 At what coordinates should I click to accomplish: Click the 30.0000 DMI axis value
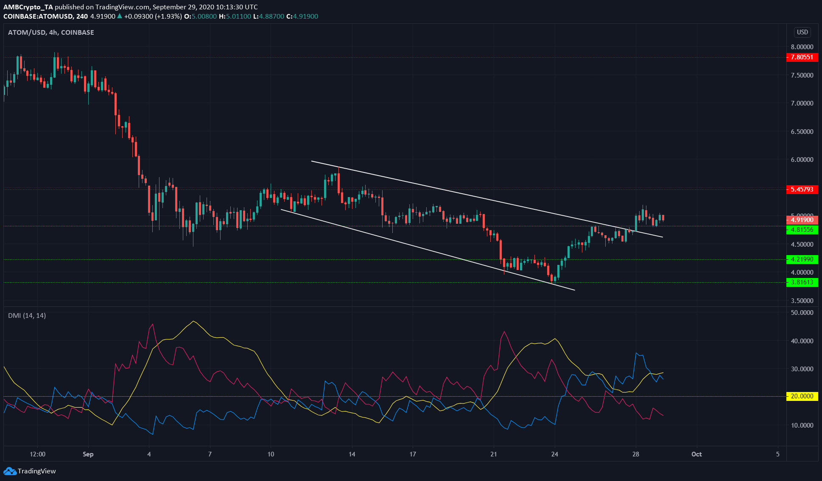point(802,369)
